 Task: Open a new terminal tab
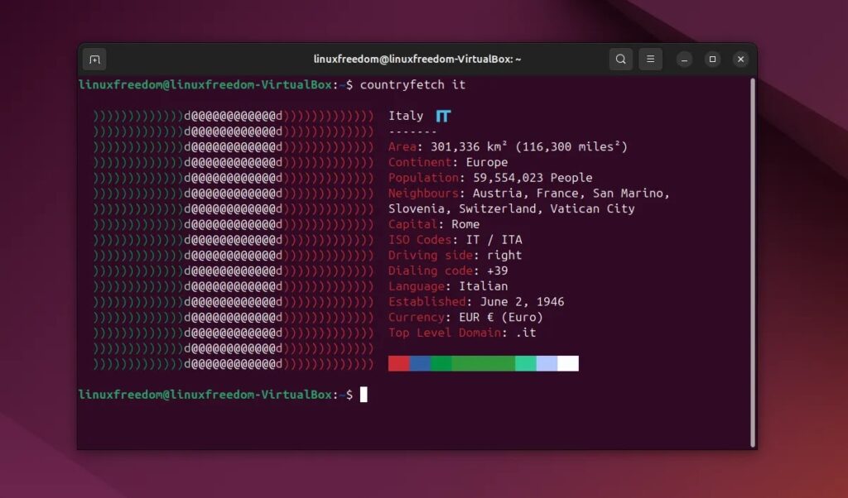[94, 60]
